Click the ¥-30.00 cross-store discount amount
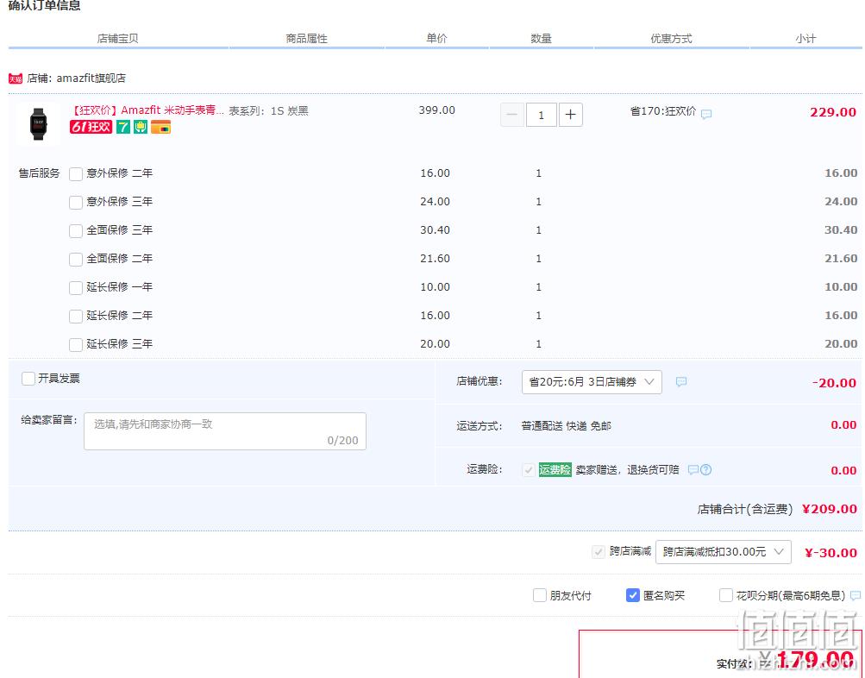This screenshot has width=865, height=678. [831, 553]
